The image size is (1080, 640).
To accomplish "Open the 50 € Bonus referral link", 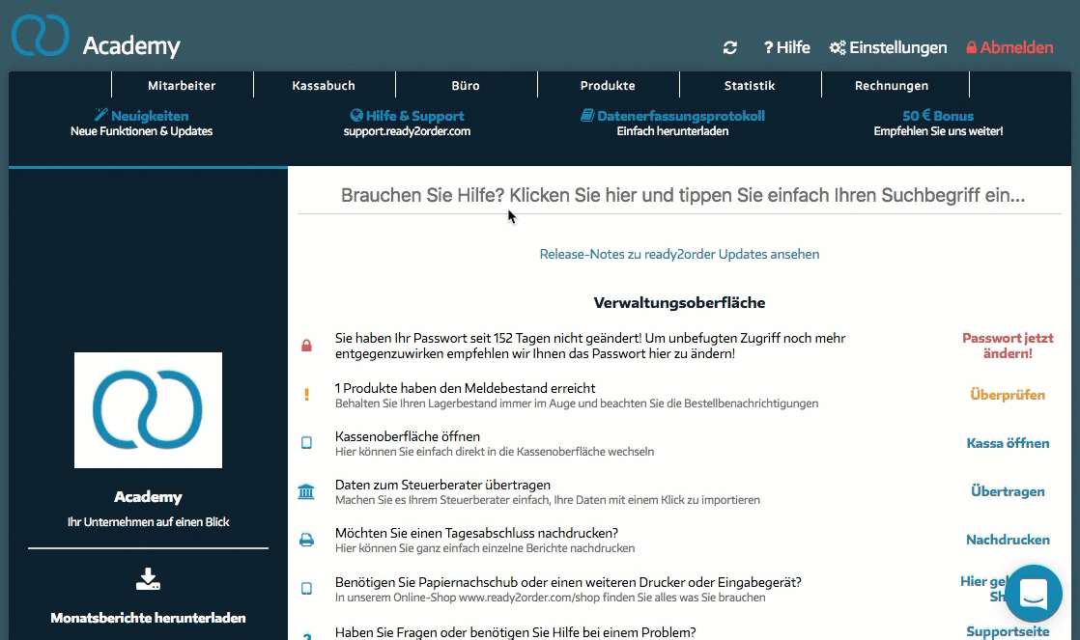I will click(938, 124).
